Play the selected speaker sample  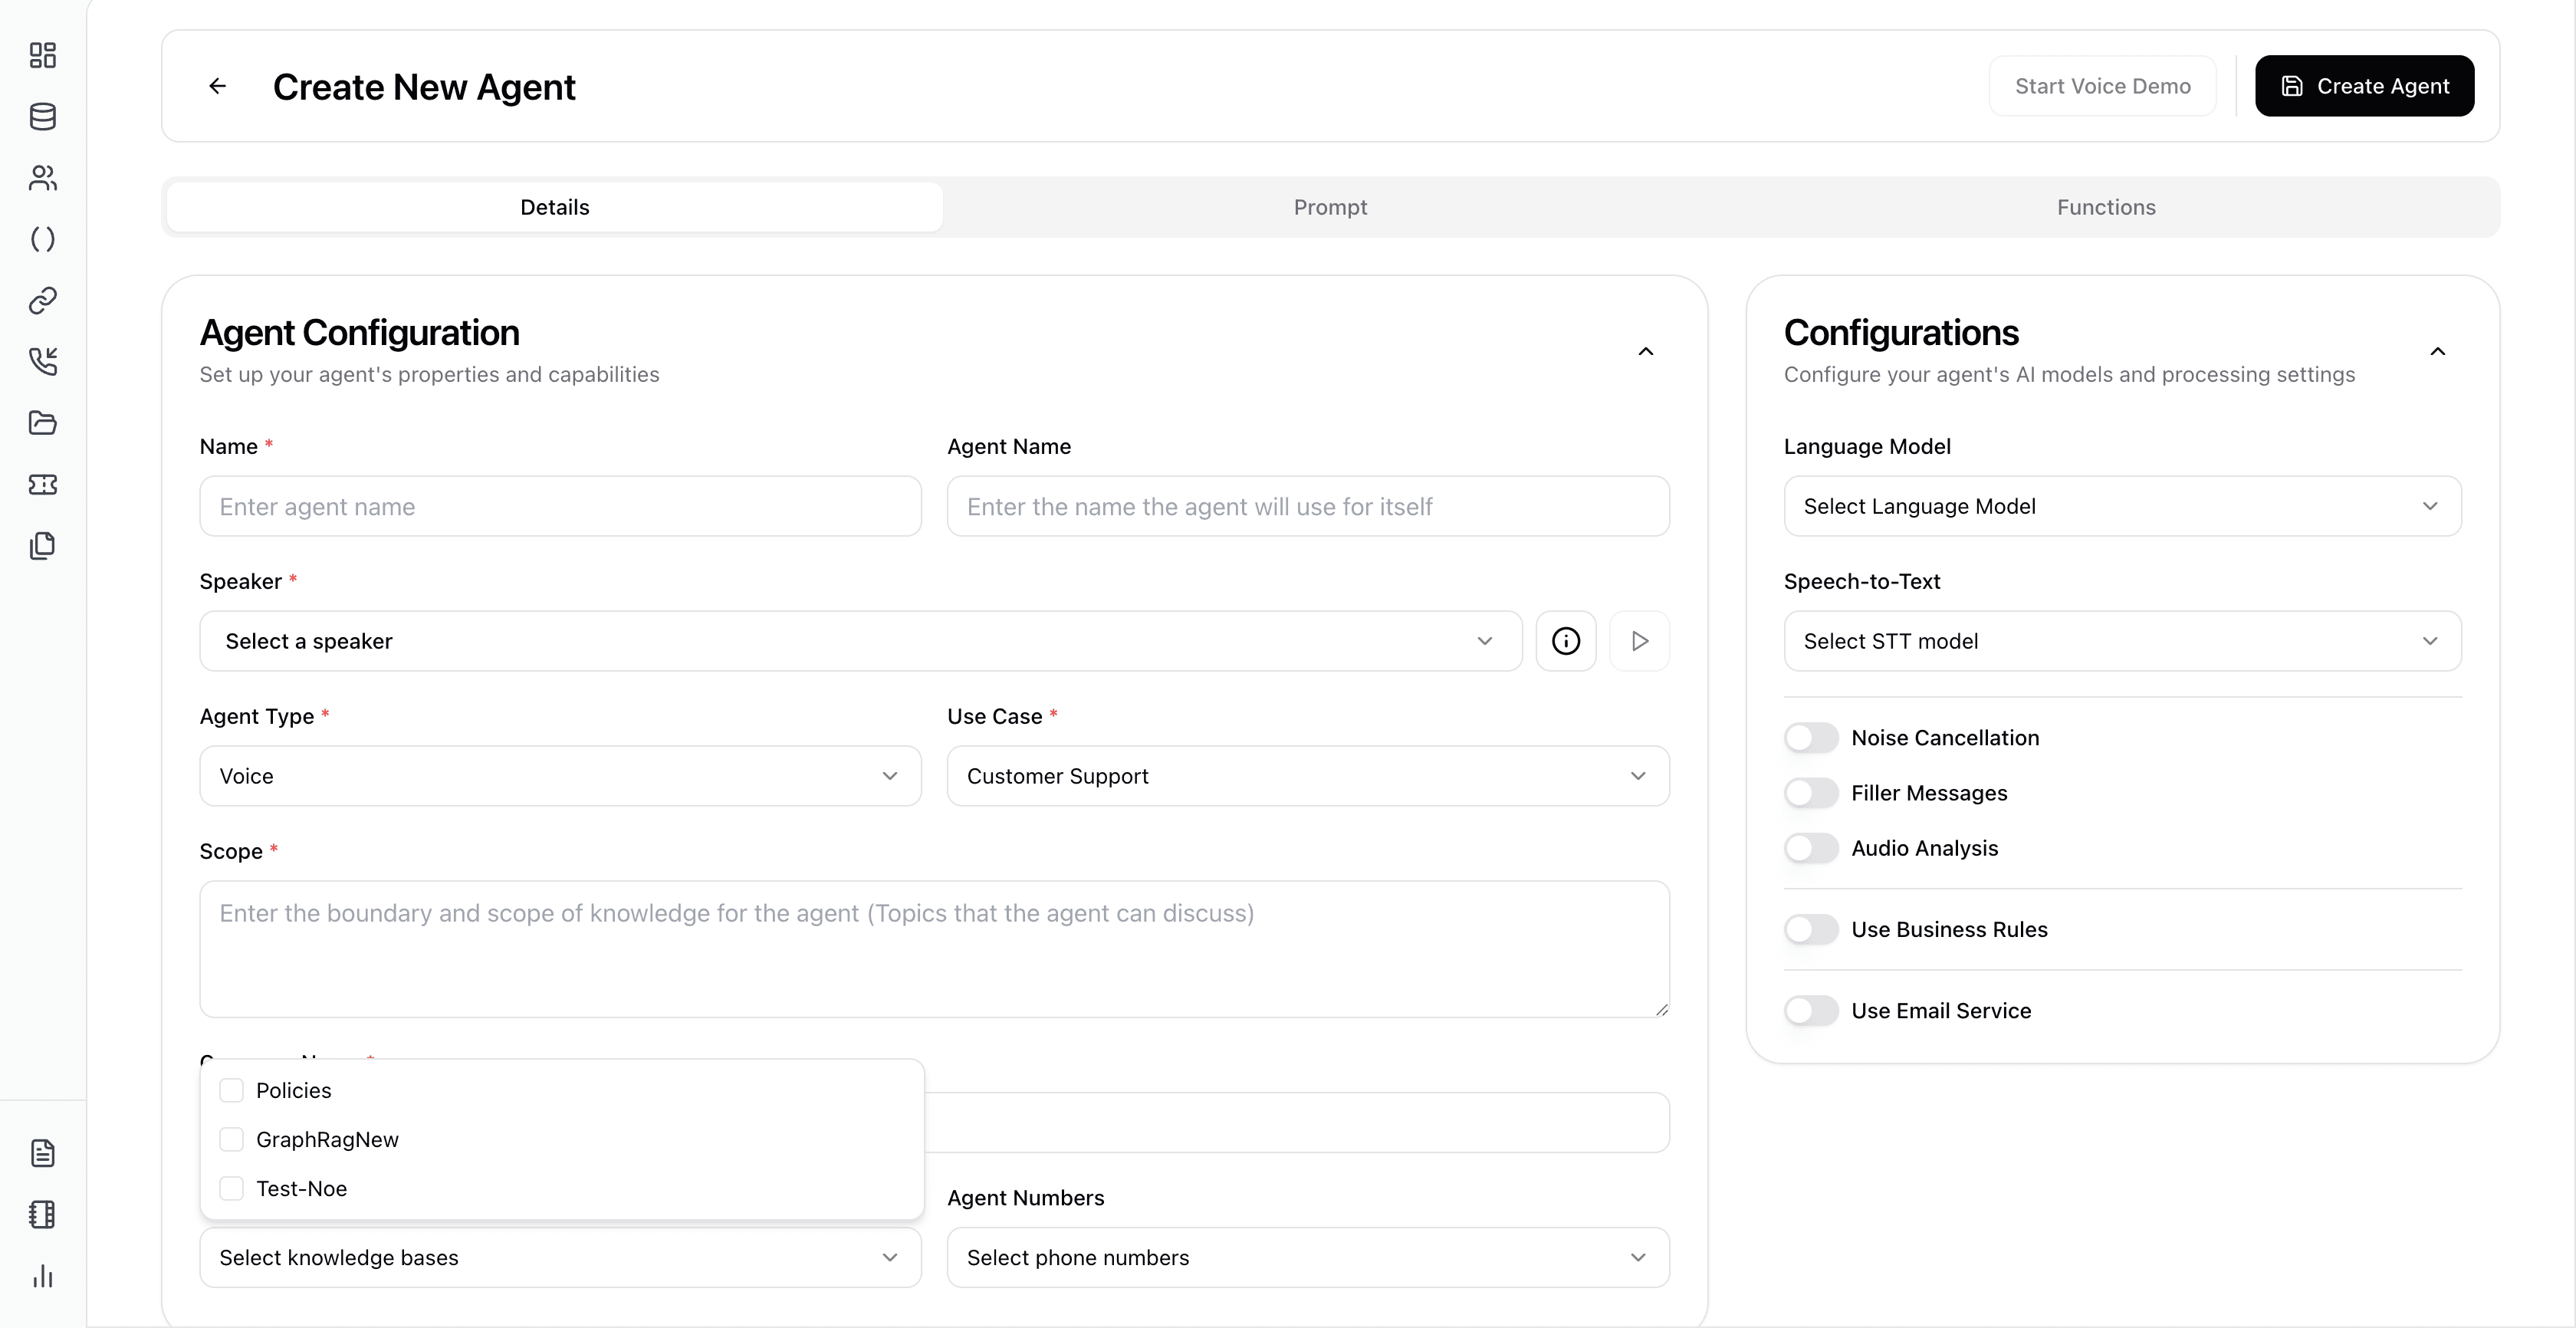tap(1638, 641)
